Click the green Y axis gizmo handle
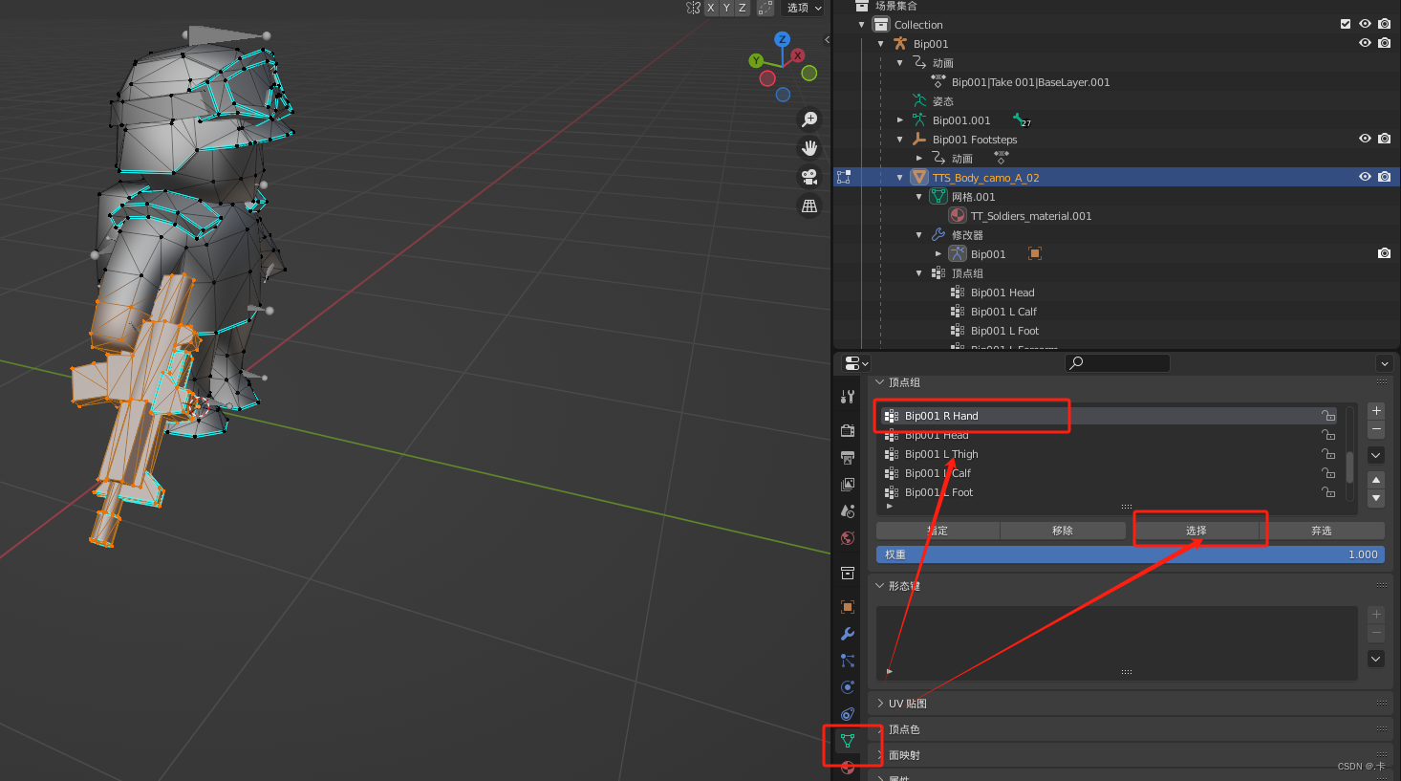The image size is (1401, 781). coord(756,60)
